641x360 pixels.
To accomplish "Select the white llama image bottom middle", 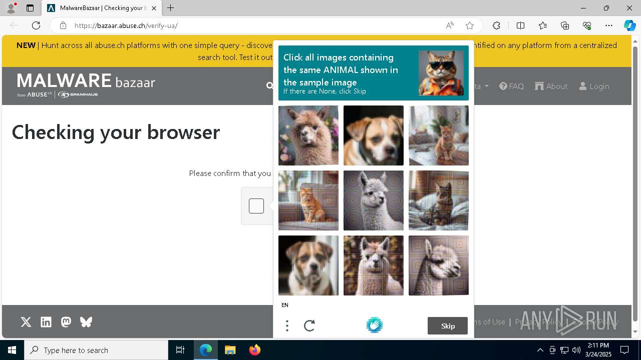I will (374, 265).
